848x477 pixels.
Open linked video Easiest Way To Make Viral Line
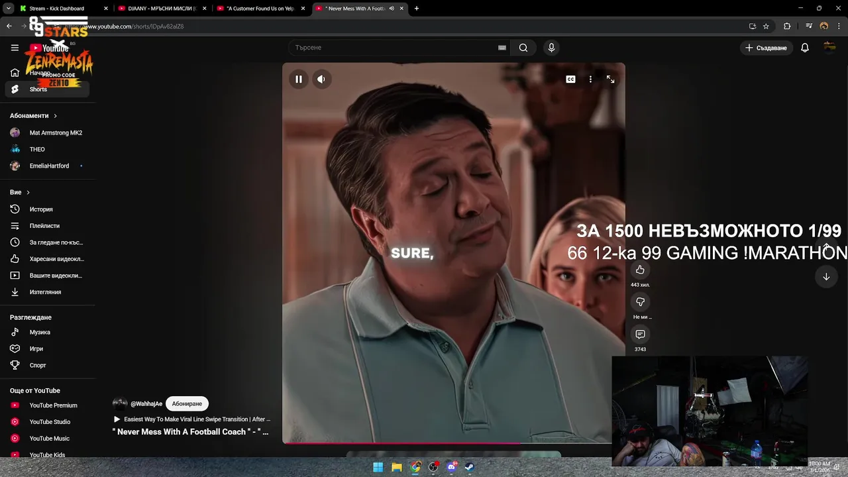click(192, 419)
